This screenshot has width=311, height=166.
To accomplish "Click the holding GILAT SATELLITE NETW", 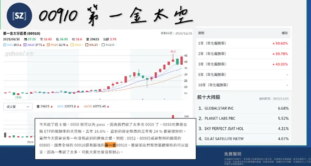I will tap(224, 139).
